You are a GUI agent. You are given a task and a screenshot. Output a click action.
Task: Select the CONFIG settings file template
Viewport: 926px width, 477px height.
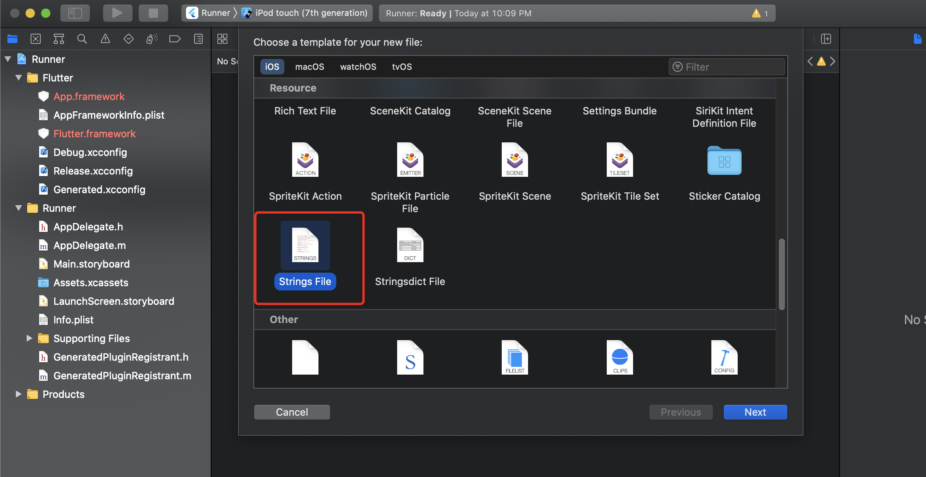click(x=725, y=357)
